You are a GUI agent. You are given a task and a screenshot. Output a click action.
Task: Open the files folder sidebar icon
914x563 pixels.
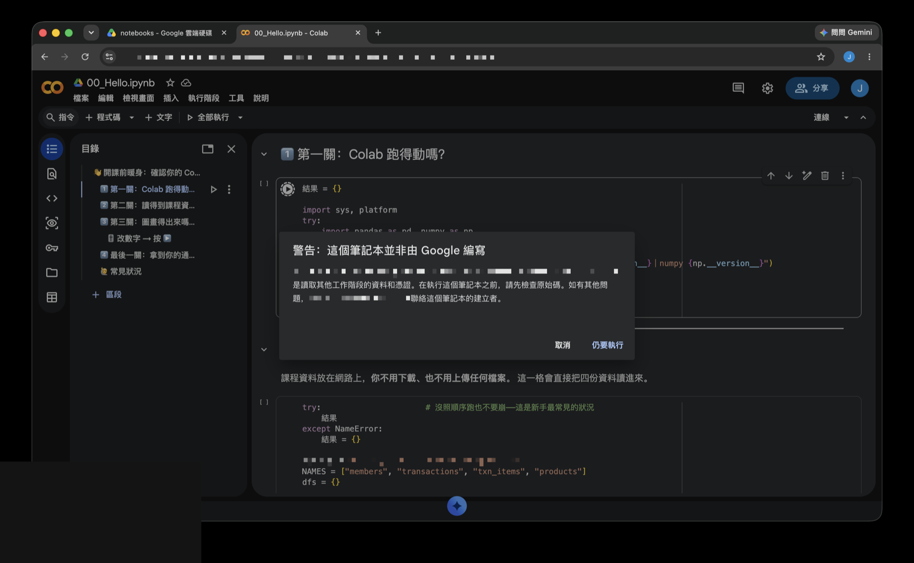(52, 273)
